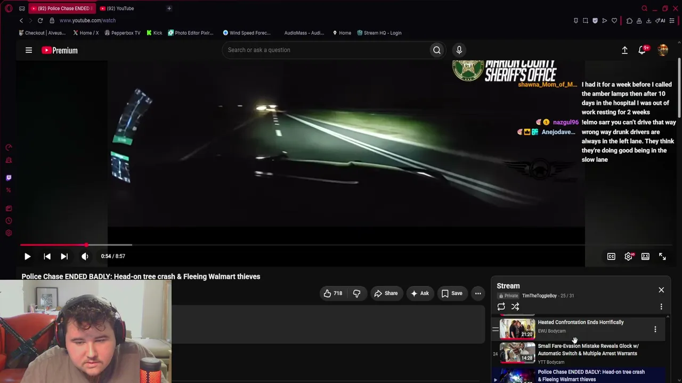Skip to the next playlist video
The image size is (682, 383).
coord(64,256)
